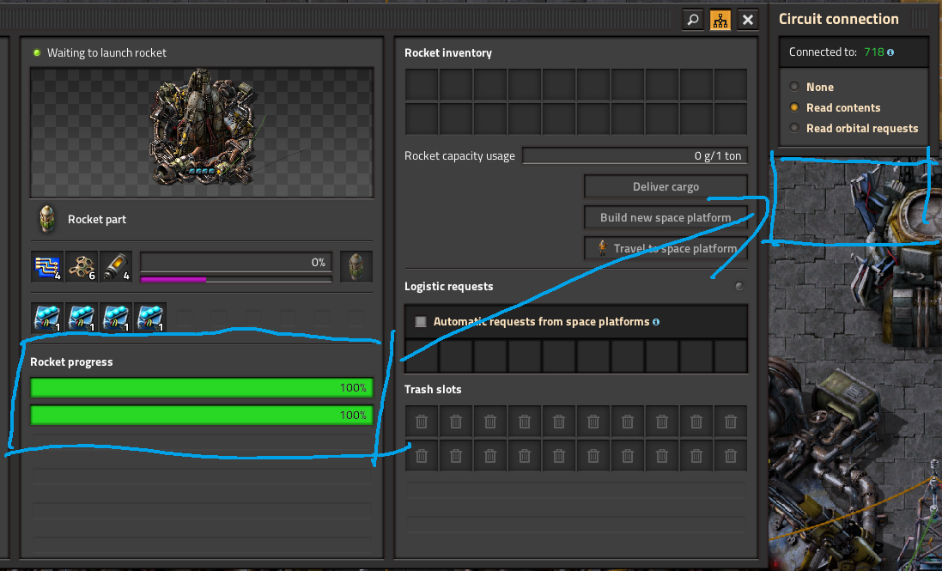Click the first green rocket progress bar
942x571 pixels.
(x=202, y=388)
